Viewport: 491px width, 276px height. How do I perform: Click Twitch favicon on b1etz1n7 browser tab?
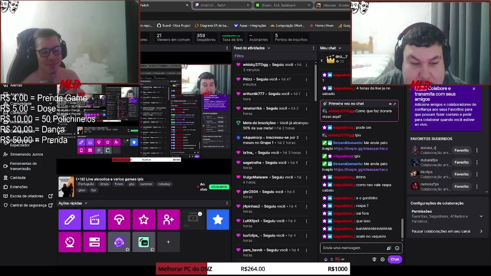[197, 5]
